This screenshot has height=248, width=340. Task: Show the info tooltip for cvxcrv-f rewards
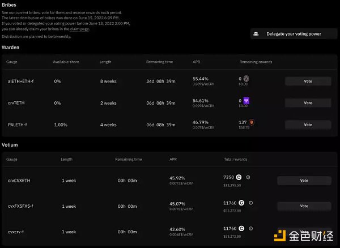coord(251,228)
